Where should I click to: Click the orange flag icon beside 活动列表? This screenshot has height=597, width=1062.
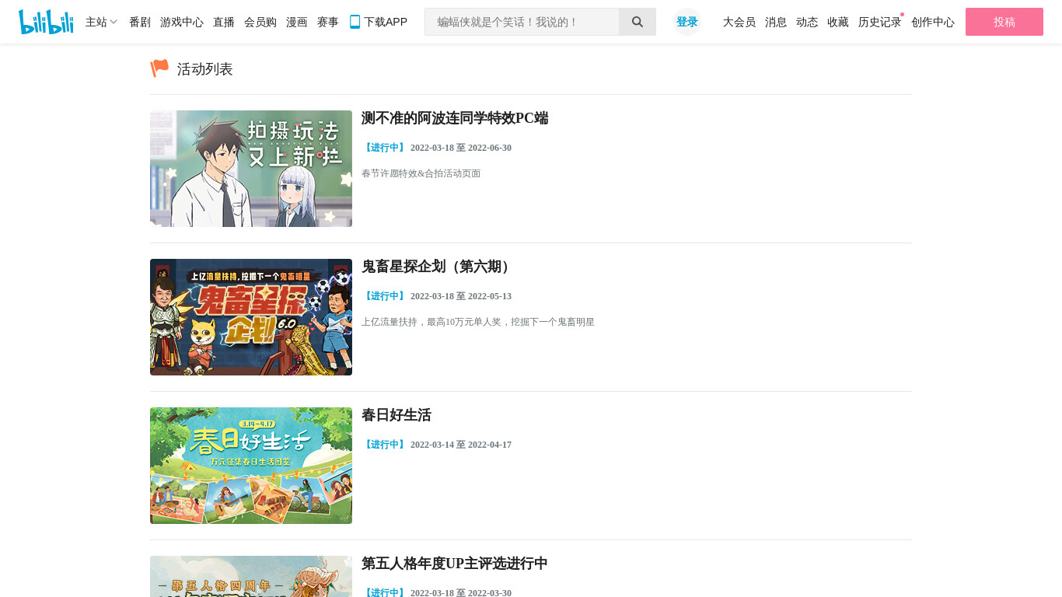tap(159, 68)
